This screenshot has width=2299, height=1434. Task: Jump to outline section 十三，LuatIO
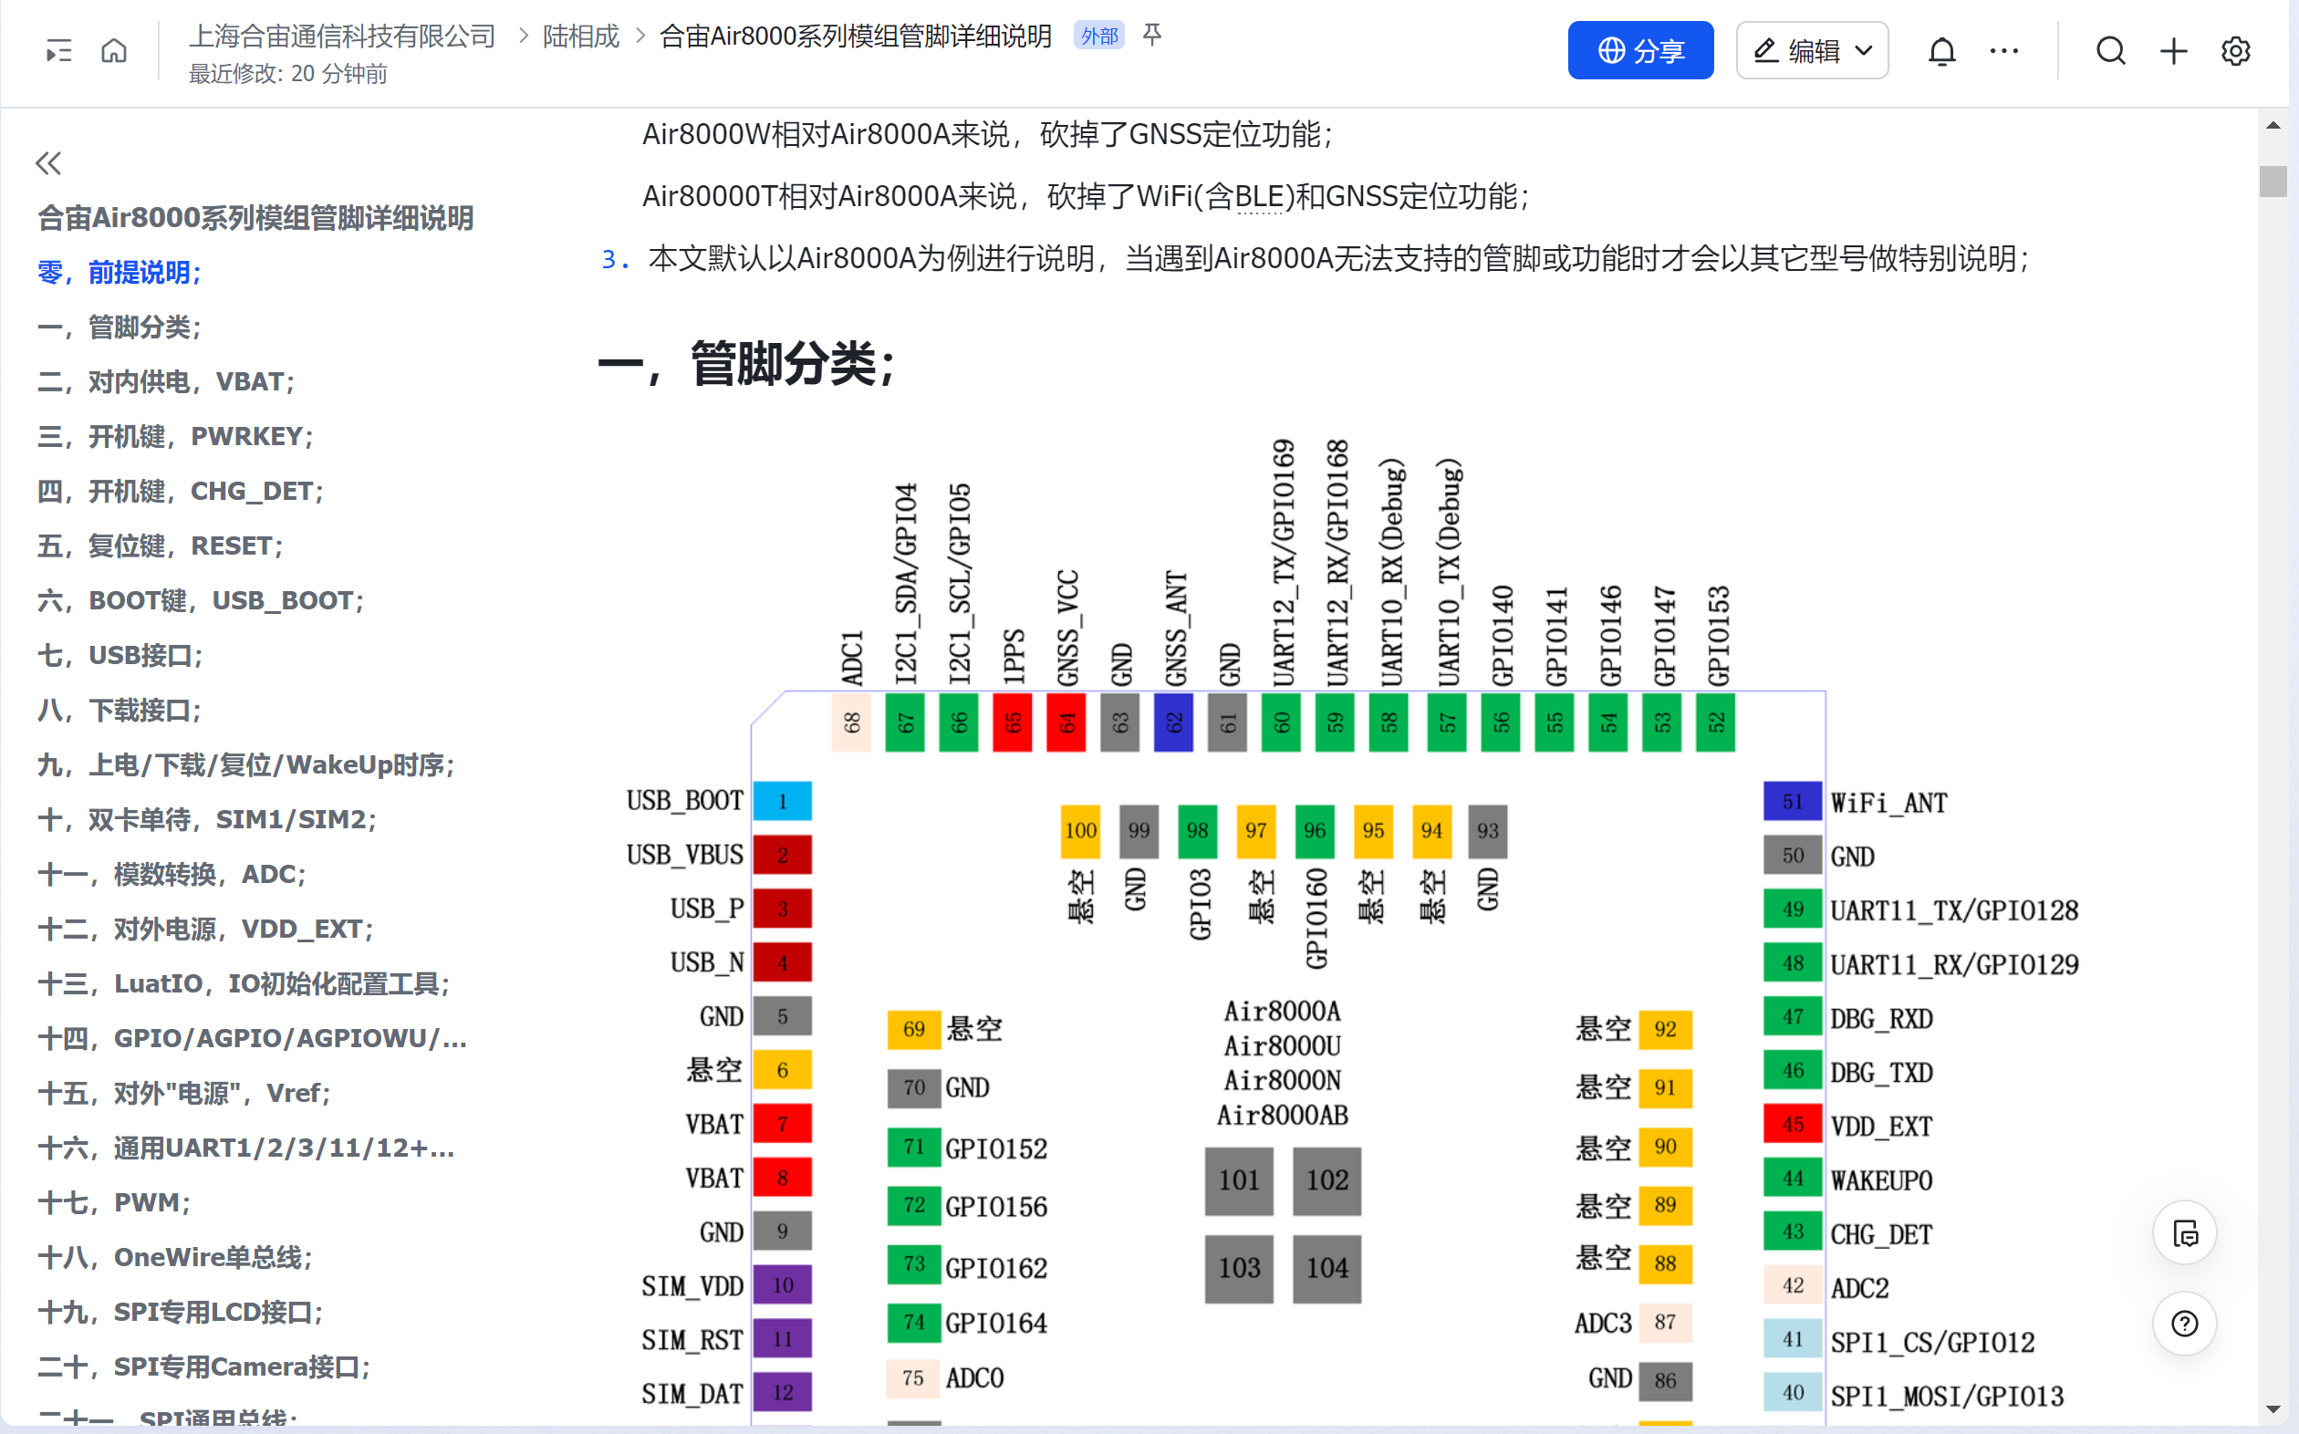pyautogui.click(x=244, y=983)
